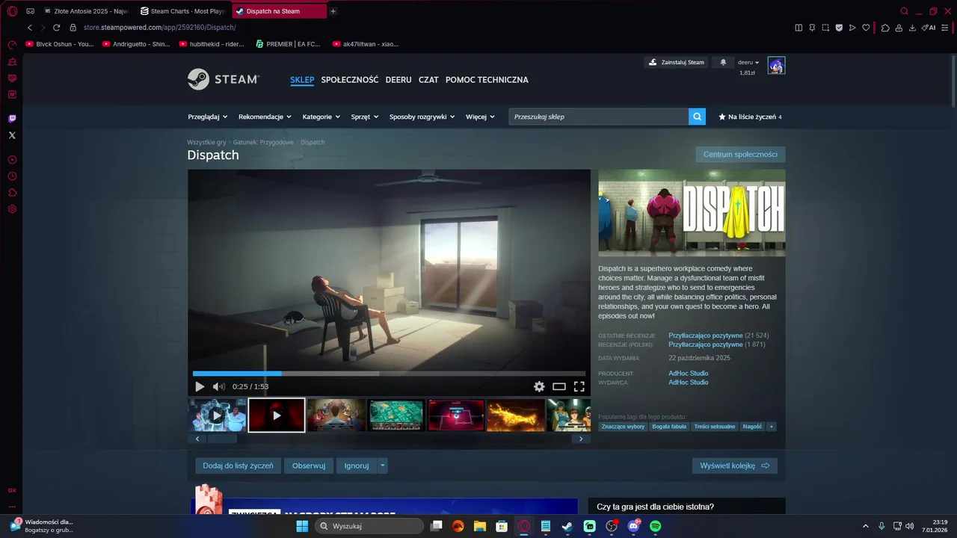Click the Obserwuj button
957x538 pixels.
click(309, 466)
